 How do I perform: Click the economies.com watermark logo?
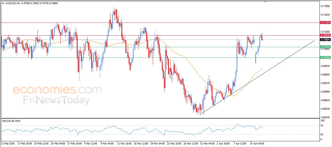[x=57, y=90]
